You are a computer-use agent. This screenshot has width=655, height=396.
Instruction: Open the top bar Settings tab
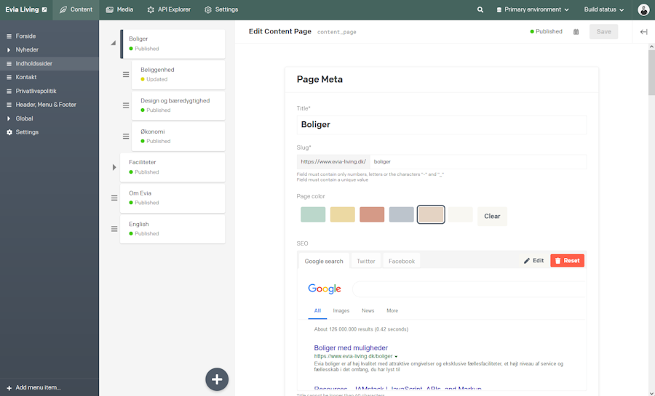click(221, 9)
